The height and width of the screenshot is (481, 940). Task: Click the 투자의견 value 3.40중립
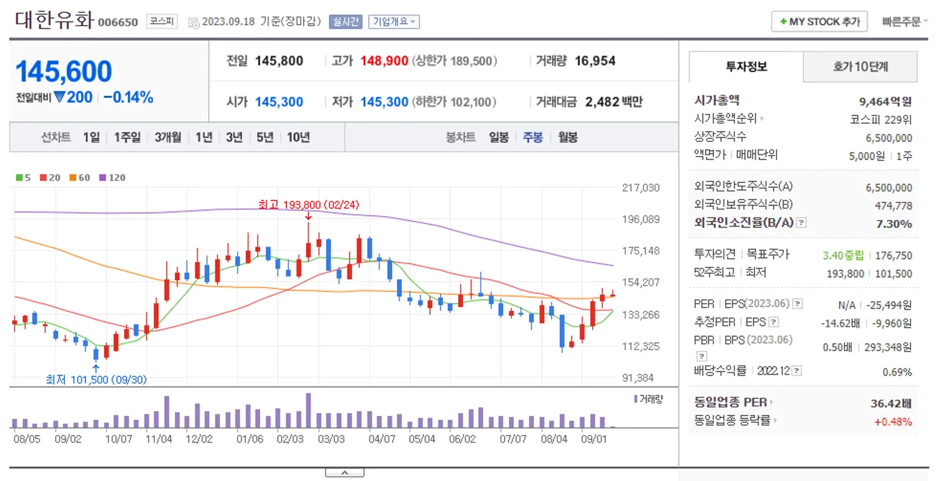(843, 255)
